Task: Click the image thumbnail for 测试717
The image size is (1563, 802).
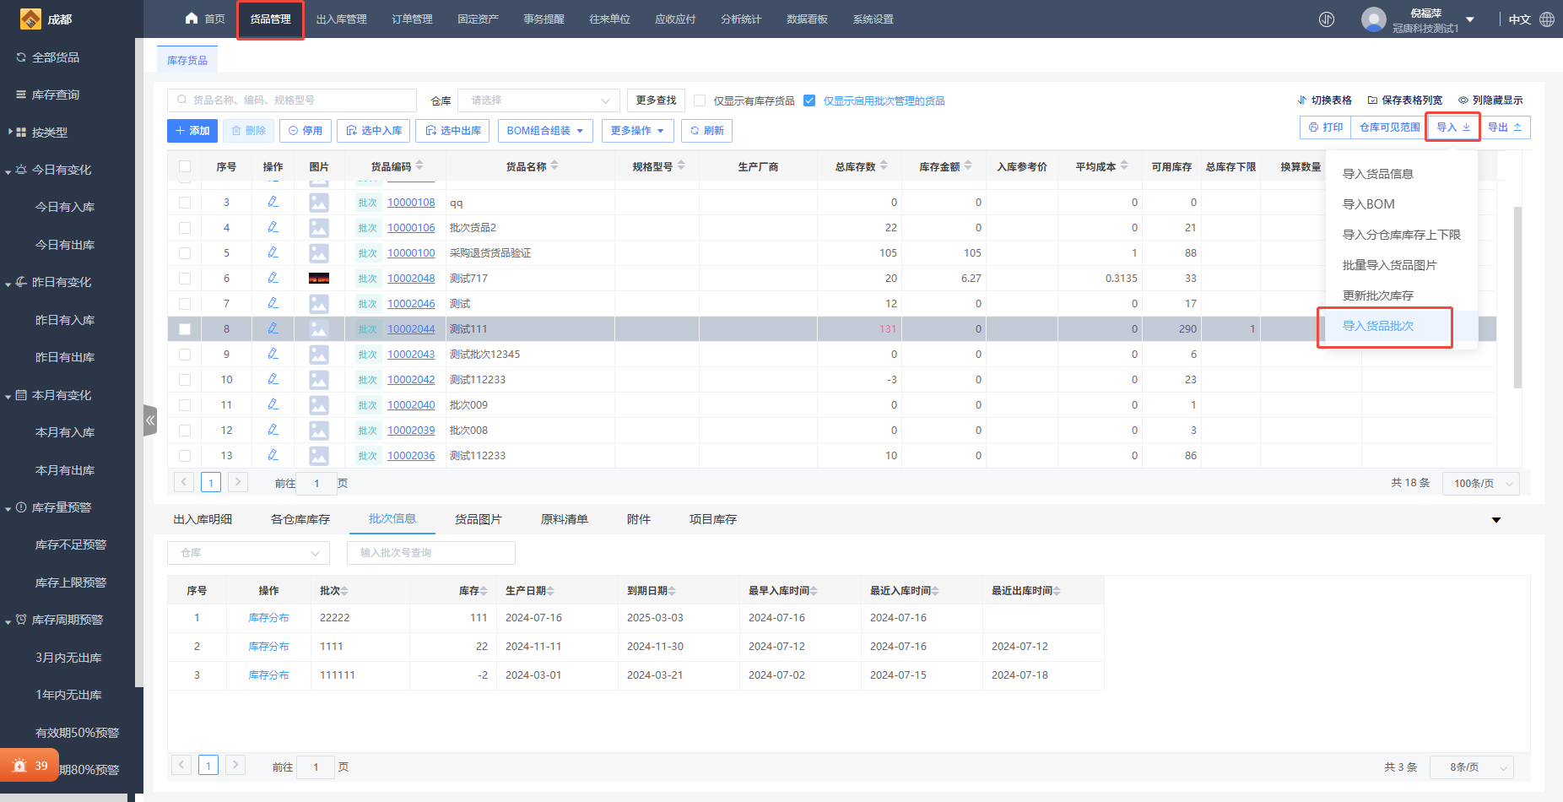Action: click(x=318, y=278)
